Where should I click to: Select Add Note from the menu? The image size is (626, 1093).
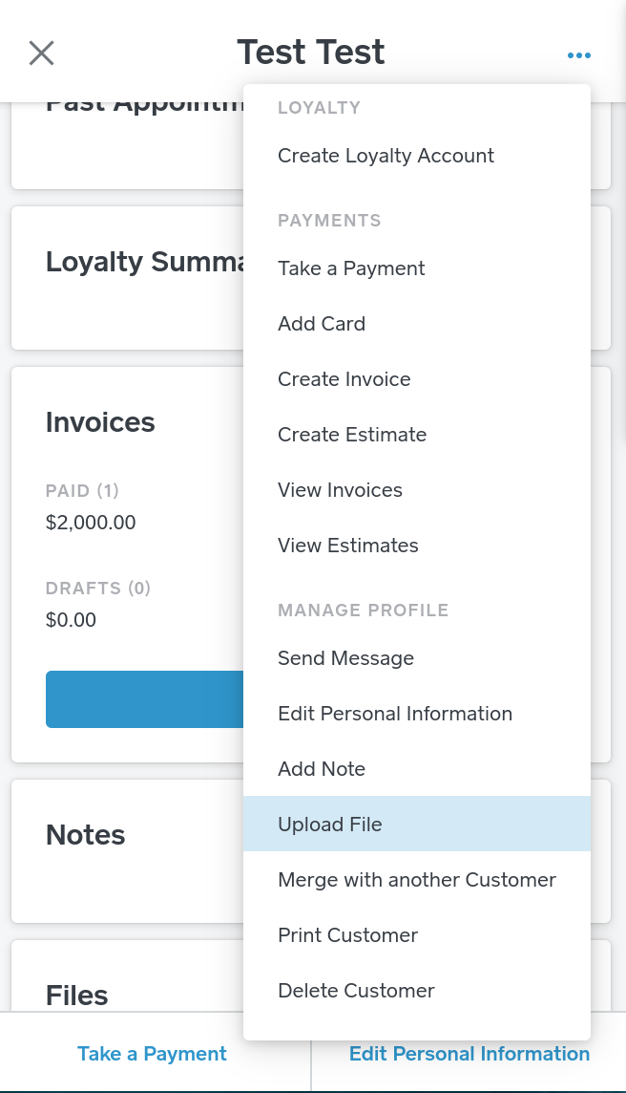322,769
